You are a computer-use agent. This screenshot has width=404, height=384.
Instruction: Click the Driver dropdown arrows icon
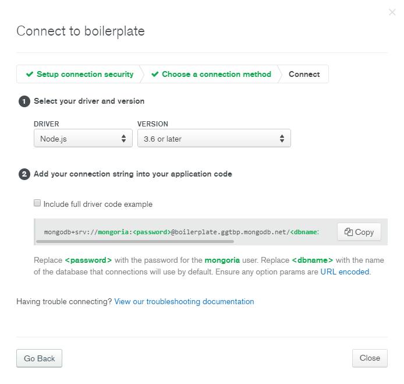[x=123, y=139]
